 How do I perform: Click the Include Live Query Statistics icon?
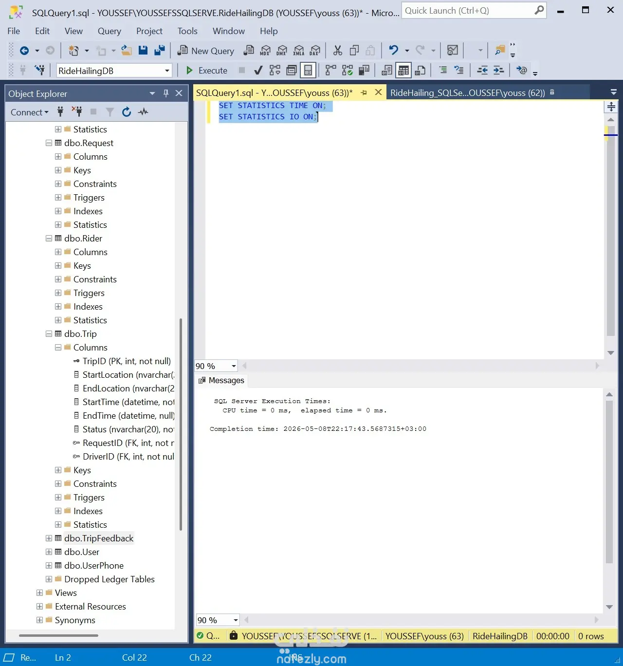[x=347, y=70]
